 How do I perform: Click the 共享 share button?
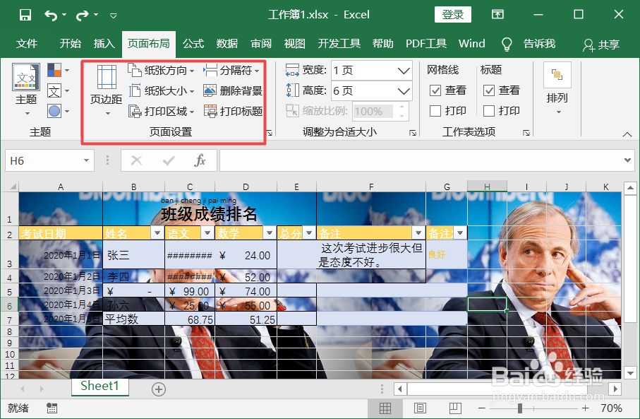point(602,45)
